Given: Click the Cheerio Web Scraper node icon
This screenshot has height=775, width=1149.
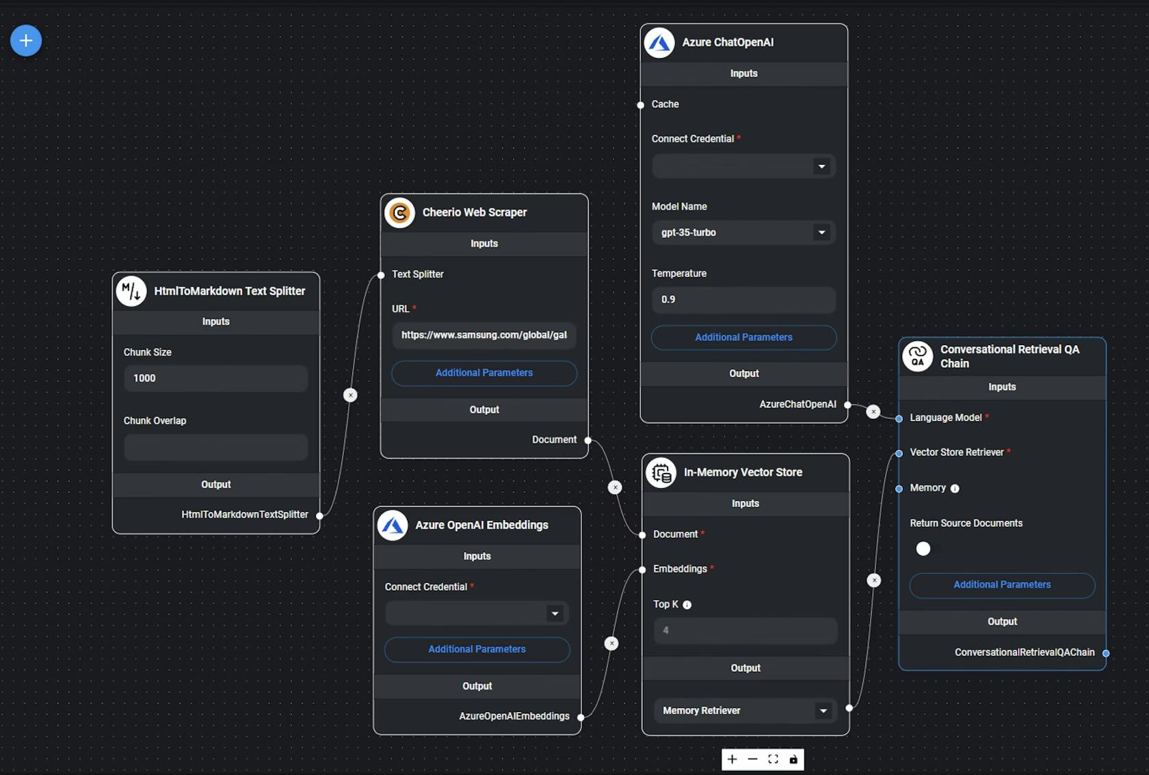Looking at the screenshot, I should tap(400, 213).
